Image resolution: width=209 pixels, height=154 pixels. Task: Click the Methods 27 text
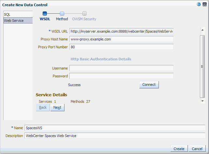click(80, 101)
